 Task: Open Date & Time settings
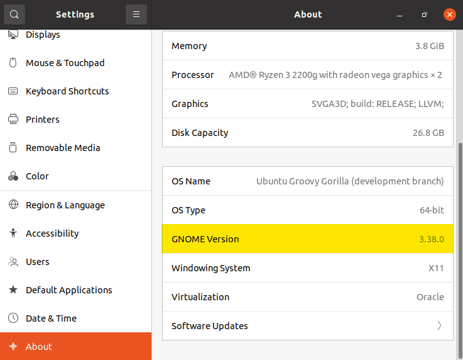pos(75,318)
